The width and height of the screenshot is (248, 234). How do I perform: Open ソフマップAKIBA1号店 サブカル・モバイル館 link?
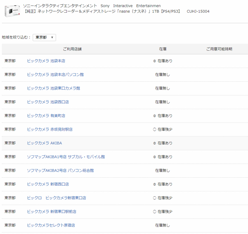(x=66, y=157)
